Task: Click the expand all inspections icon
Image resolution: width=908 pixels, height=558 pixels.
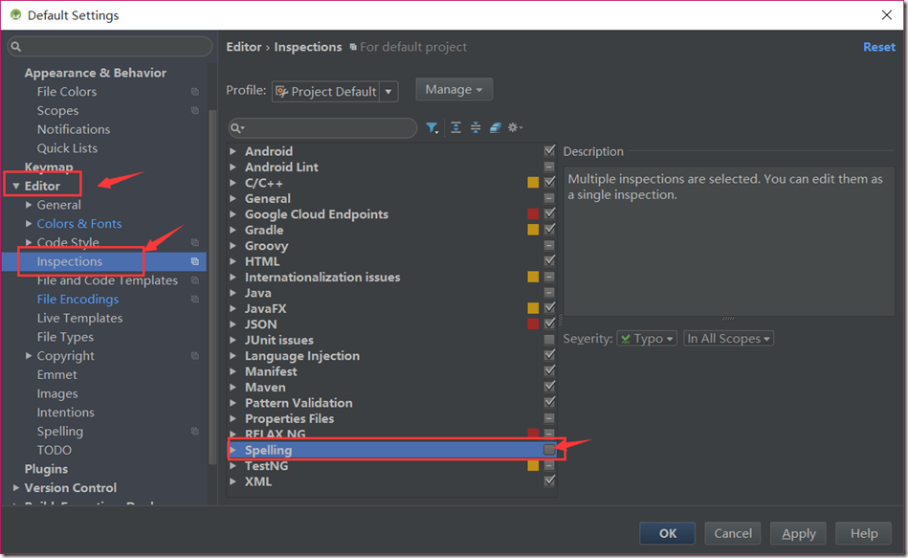Action: [x=456, y=127]
